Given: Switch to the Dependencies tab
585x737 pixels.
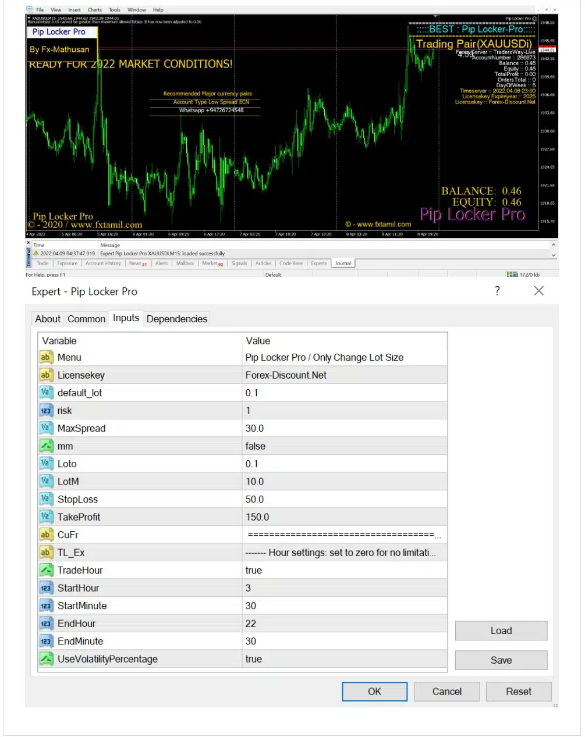Looking at the screenshot, I should pos(177,319).
